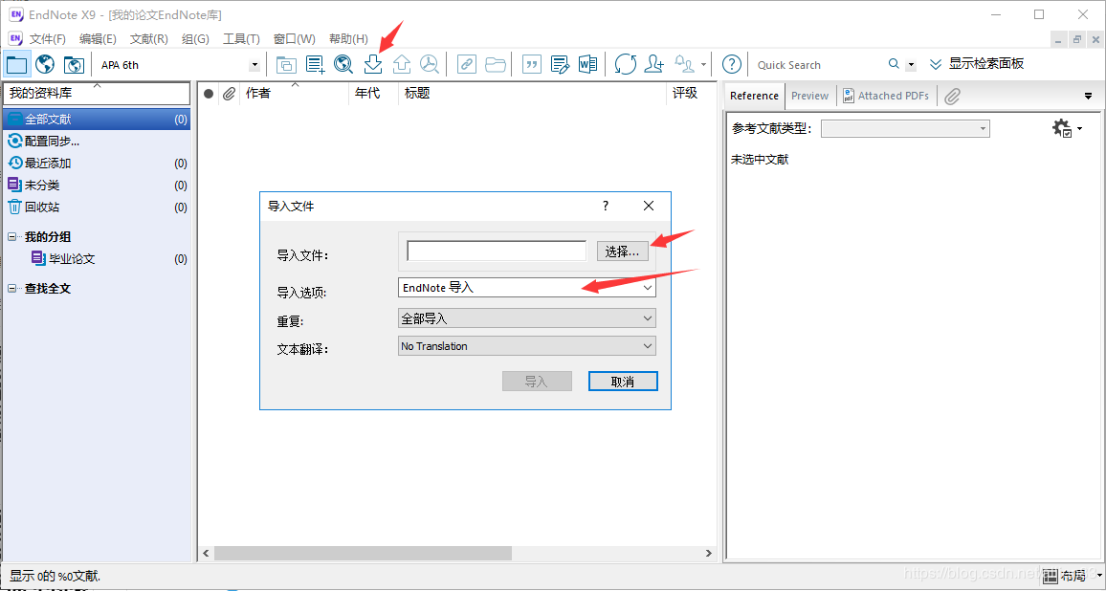Switch to the Preview tab
This screenshot has height=591, width=1106.
pos(809,96)
